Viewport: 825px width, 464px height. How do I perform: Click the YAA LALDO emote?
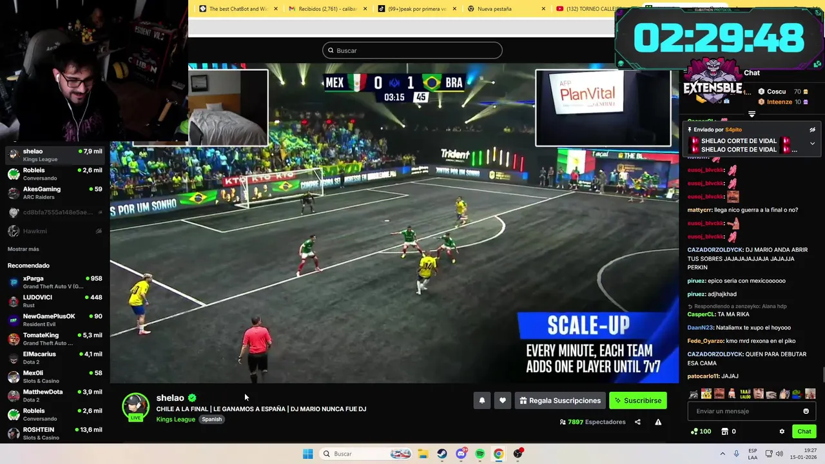click(x=745, y=394)
